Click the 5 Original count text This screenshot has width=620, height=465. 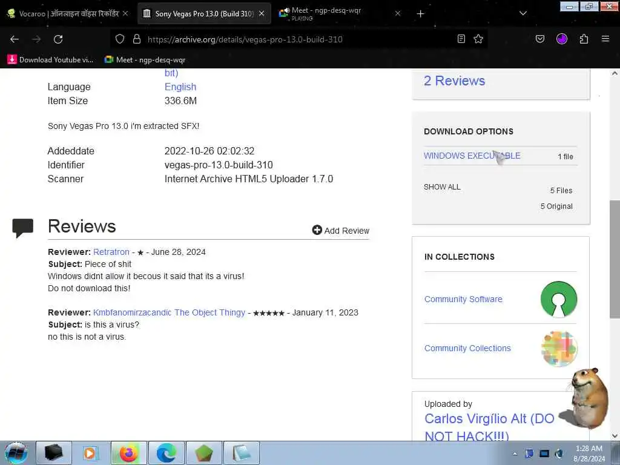pyautogui.click(x=556, y=206)
